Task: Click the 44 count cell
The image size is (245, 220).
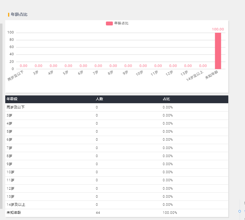Action: [x=98, y=213]
